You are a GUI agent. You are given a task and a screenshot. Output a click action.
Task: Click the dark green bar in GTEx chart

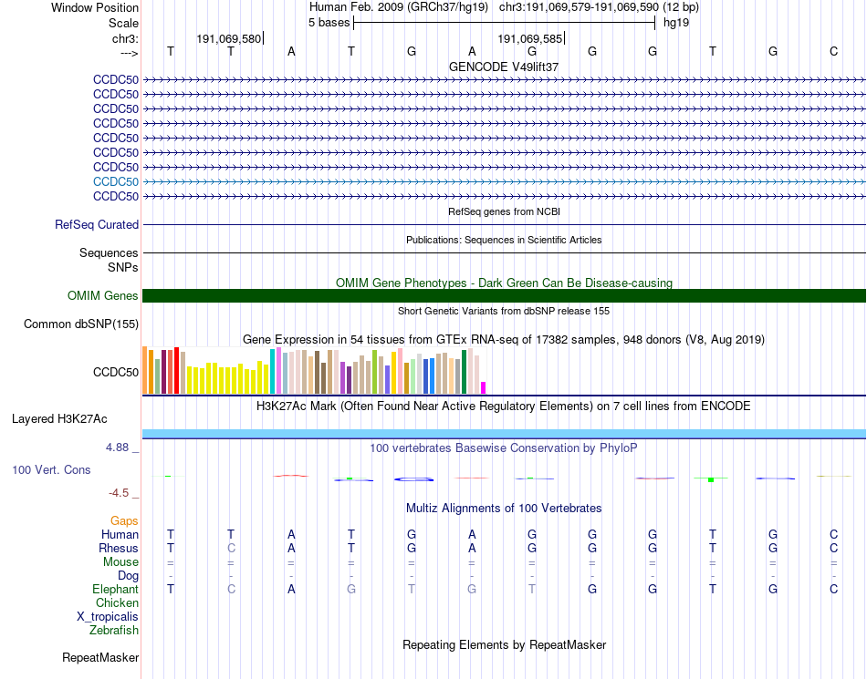point(464,372)
